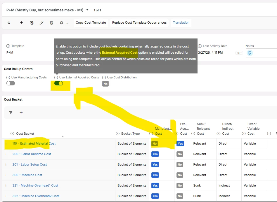Click Replace Cost Template Occurrances
The image size is (277, 202).
point(139,22)
